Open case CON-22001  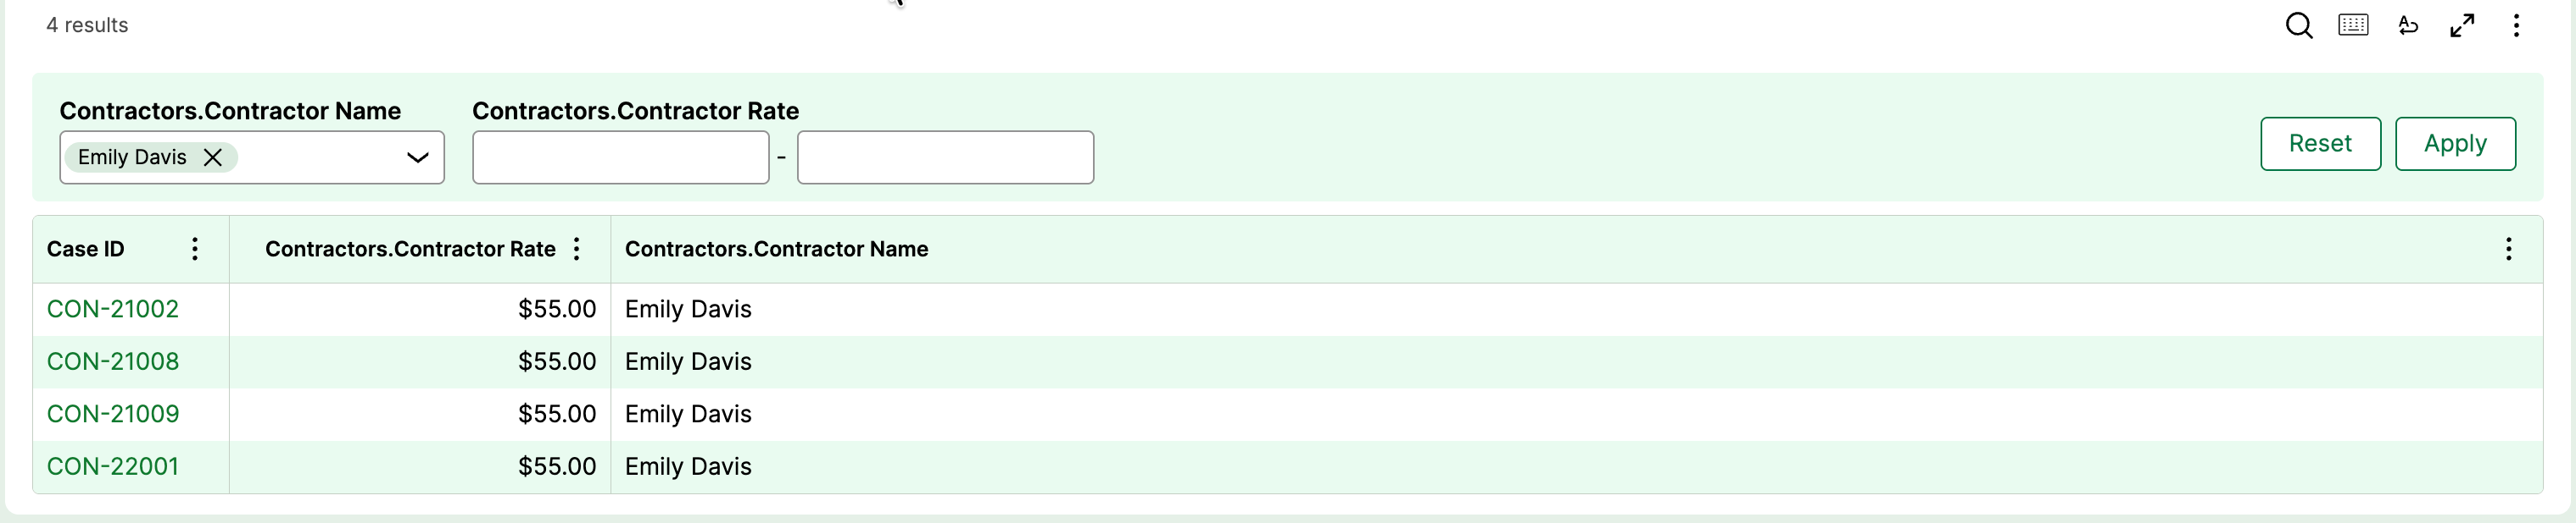coord(113,466)
